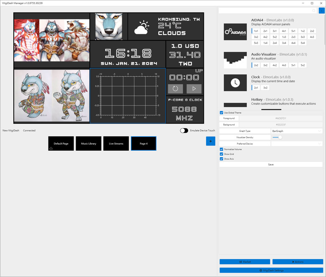Start the timer with the play icon
The image size is (326, 277).
tap(194, 89)
